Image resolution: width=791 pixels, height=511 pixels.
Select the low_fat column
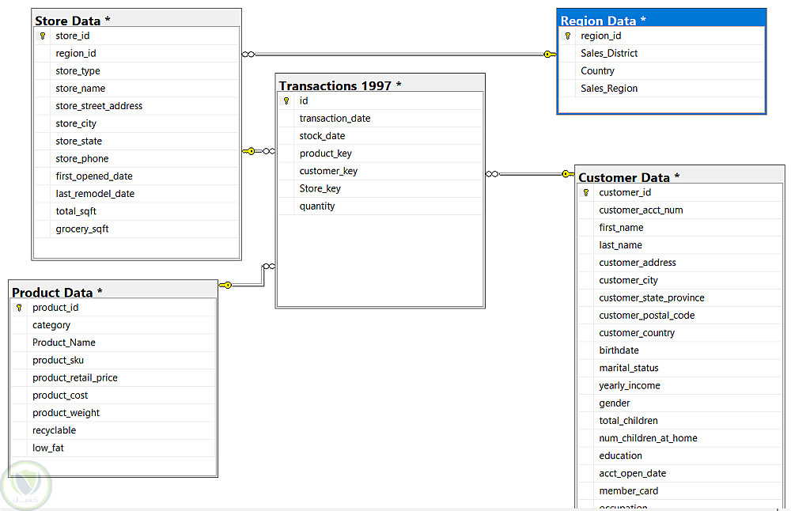click(113, 448)
